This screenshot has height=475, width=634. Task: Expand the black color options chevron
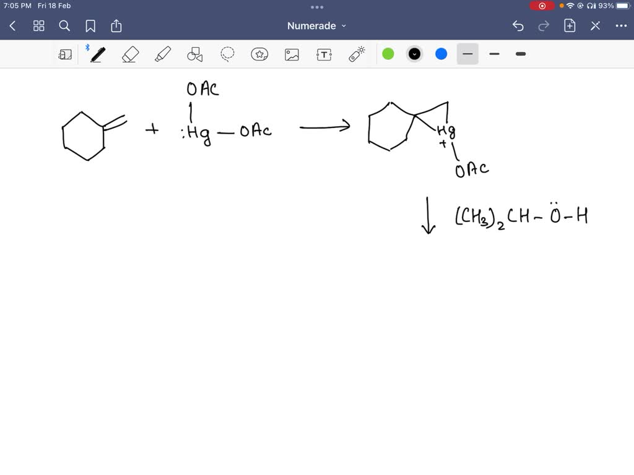click(x=414, y=54)
